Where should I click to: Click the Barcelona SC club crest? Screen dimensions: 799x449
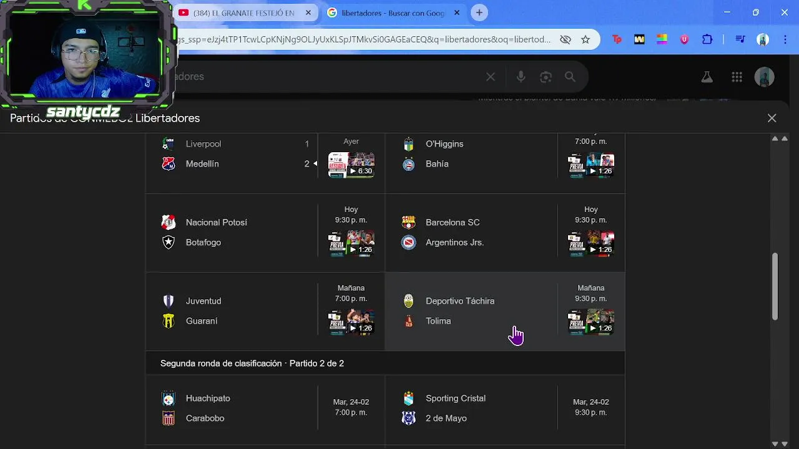(408, 223)
